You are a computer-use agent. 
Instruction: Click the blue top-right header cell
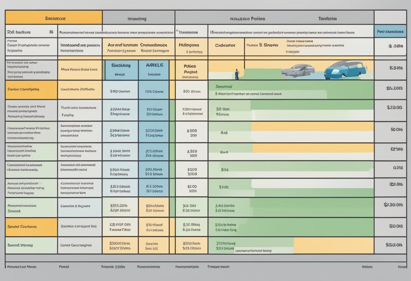(x=390, y=32)
